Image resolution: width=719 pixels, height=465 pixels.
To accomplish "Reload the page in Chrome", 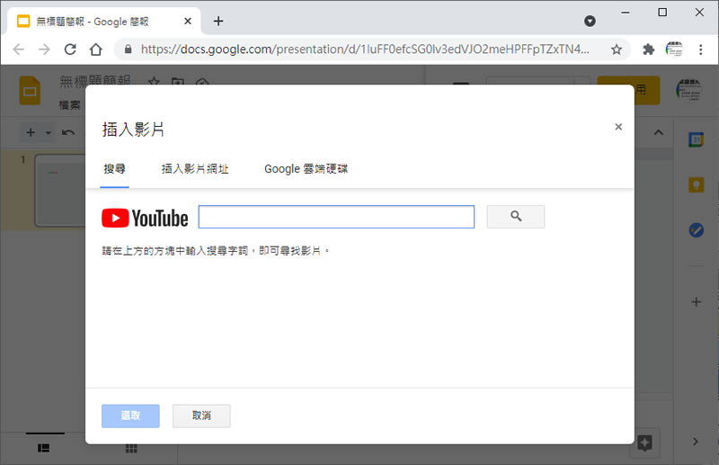I will (x=70, y=49).
